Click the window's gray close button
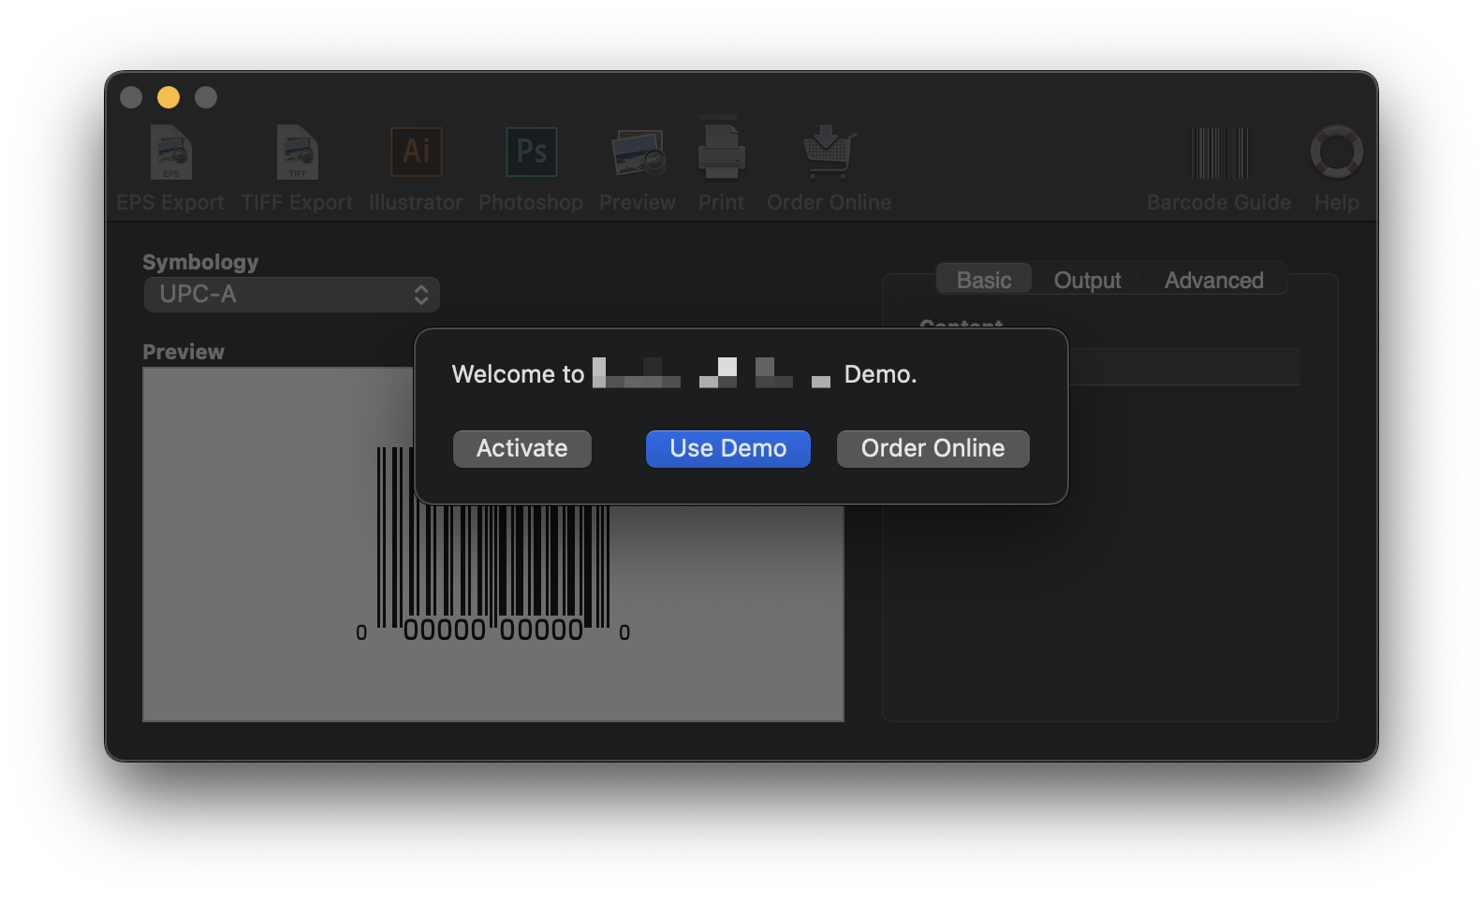This screenshot has width=1483, height=900. [x=131, y=97]
